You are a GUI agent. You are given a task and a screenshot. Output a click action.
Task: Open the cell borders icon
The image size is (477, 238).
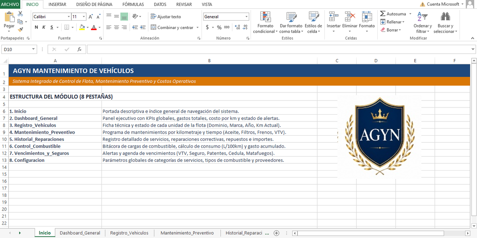[x=67, y=27]
